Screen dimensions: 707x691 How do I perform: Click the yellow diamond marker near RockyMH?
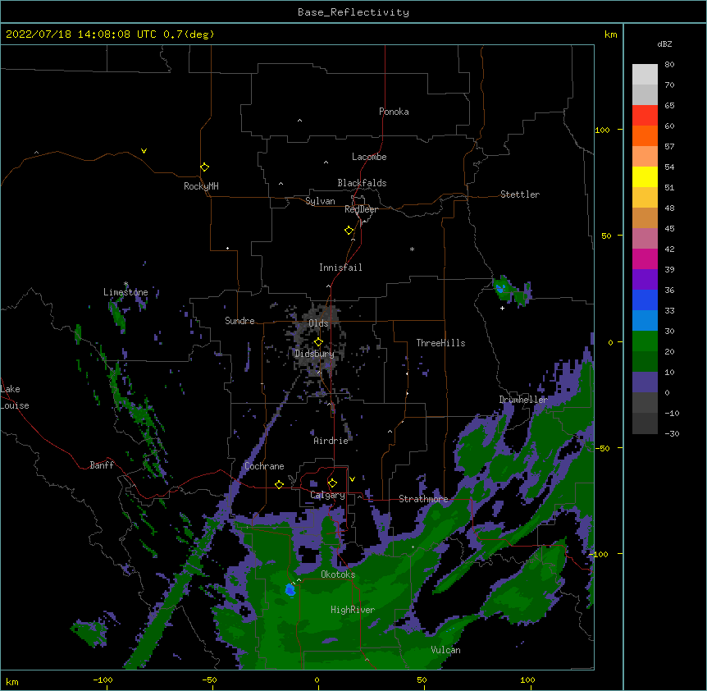coord(204,167)
